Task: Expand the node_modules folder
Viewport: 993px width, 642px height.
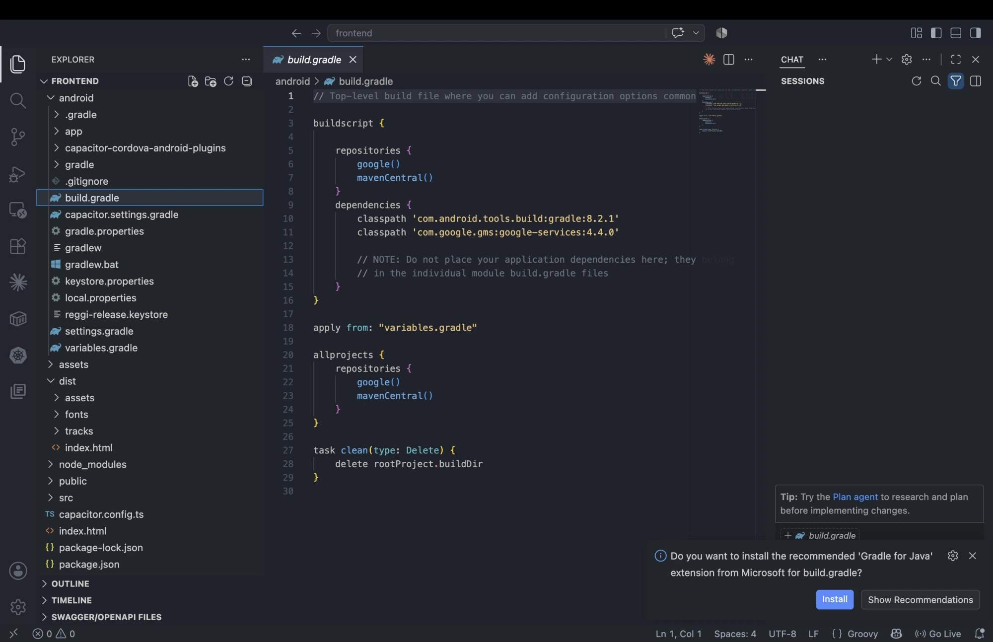Action: 51,464
